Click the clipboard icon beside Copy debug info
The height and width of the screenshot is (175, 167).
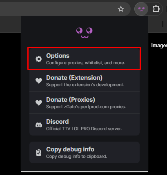(39, 153)
